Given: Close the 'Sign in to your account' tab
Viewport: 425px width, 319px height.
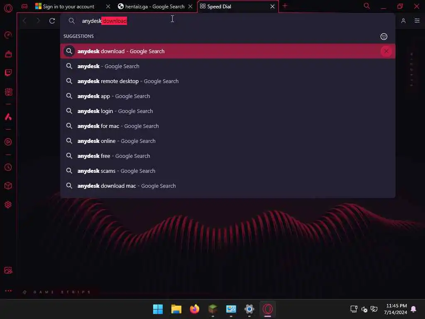Looking at the screenshot, I should click(x=108, y=6).
